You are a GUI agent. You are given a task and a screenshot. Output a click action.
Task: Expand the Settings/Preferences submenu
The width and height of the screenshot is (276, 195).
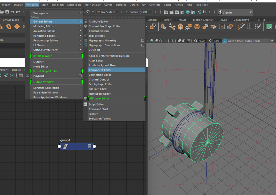(x=56, y=50)
